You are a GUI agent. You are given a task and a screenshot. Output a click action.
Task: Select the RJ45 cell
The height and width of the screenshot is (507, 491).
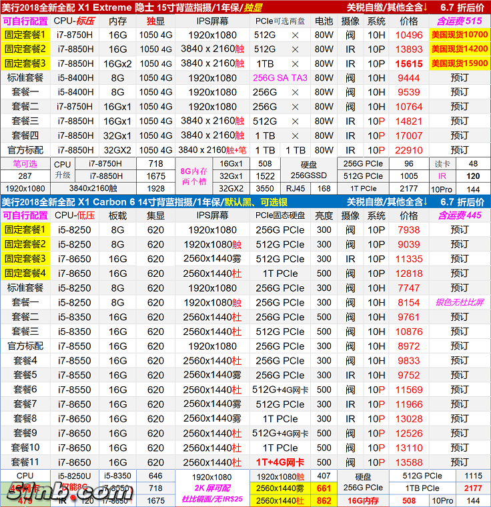click(x=296, y=189)
